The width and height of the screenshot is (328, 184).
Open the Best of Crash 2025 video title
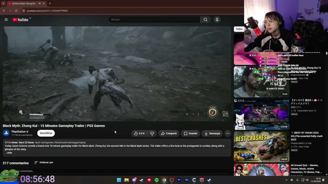click(306, 136)
